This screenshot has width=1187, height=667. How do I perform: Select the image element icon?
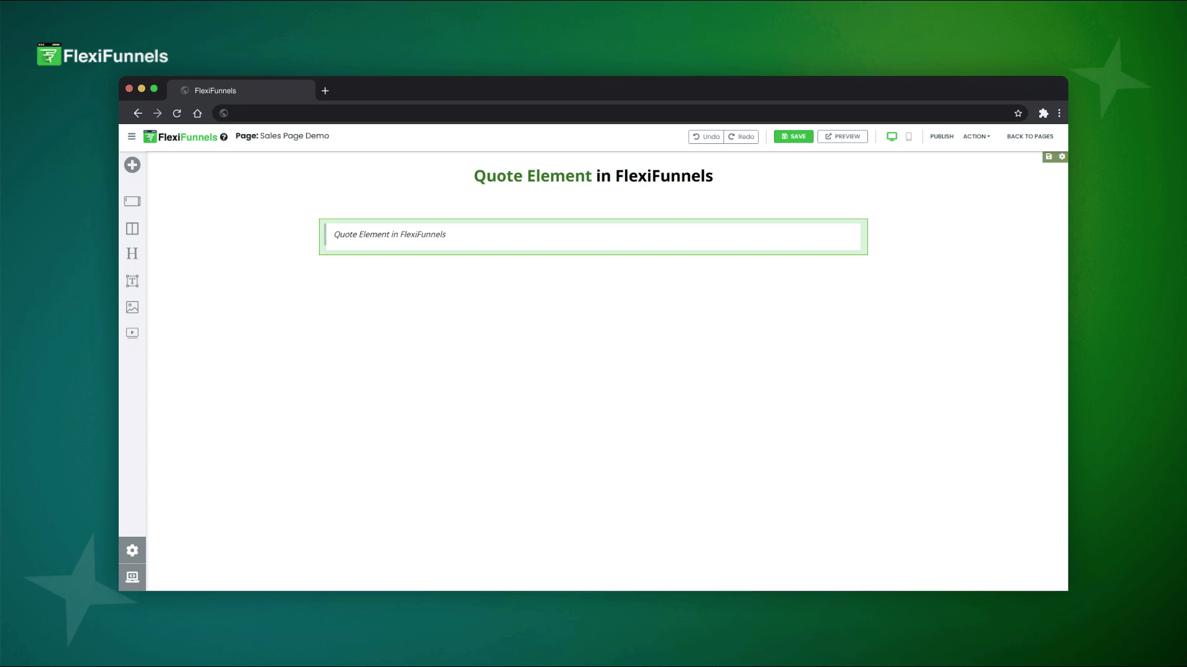coord(132,307)
